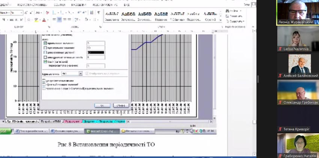
Task: Click the black highlighted major unit field
Action: [x=95, y=53]
